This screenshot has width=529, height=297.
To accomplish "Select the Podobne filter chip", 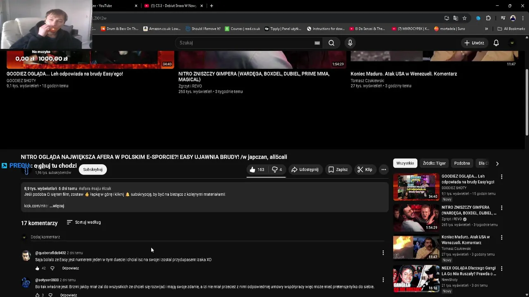I will [462, 163].
